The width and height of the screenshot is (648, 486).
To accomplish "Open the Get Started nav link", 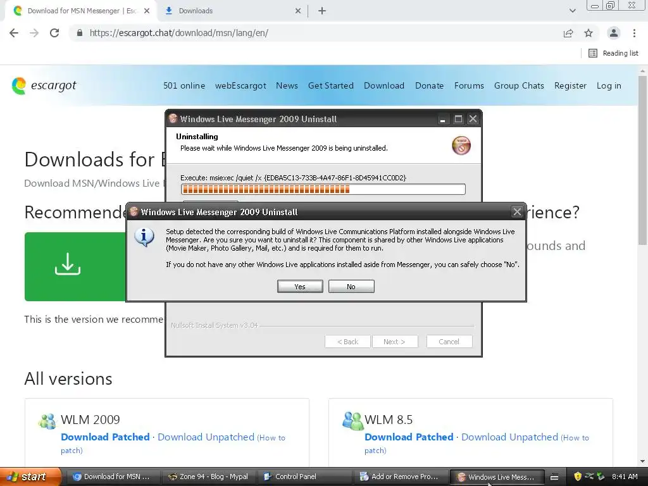I will [x=330, y=85].
